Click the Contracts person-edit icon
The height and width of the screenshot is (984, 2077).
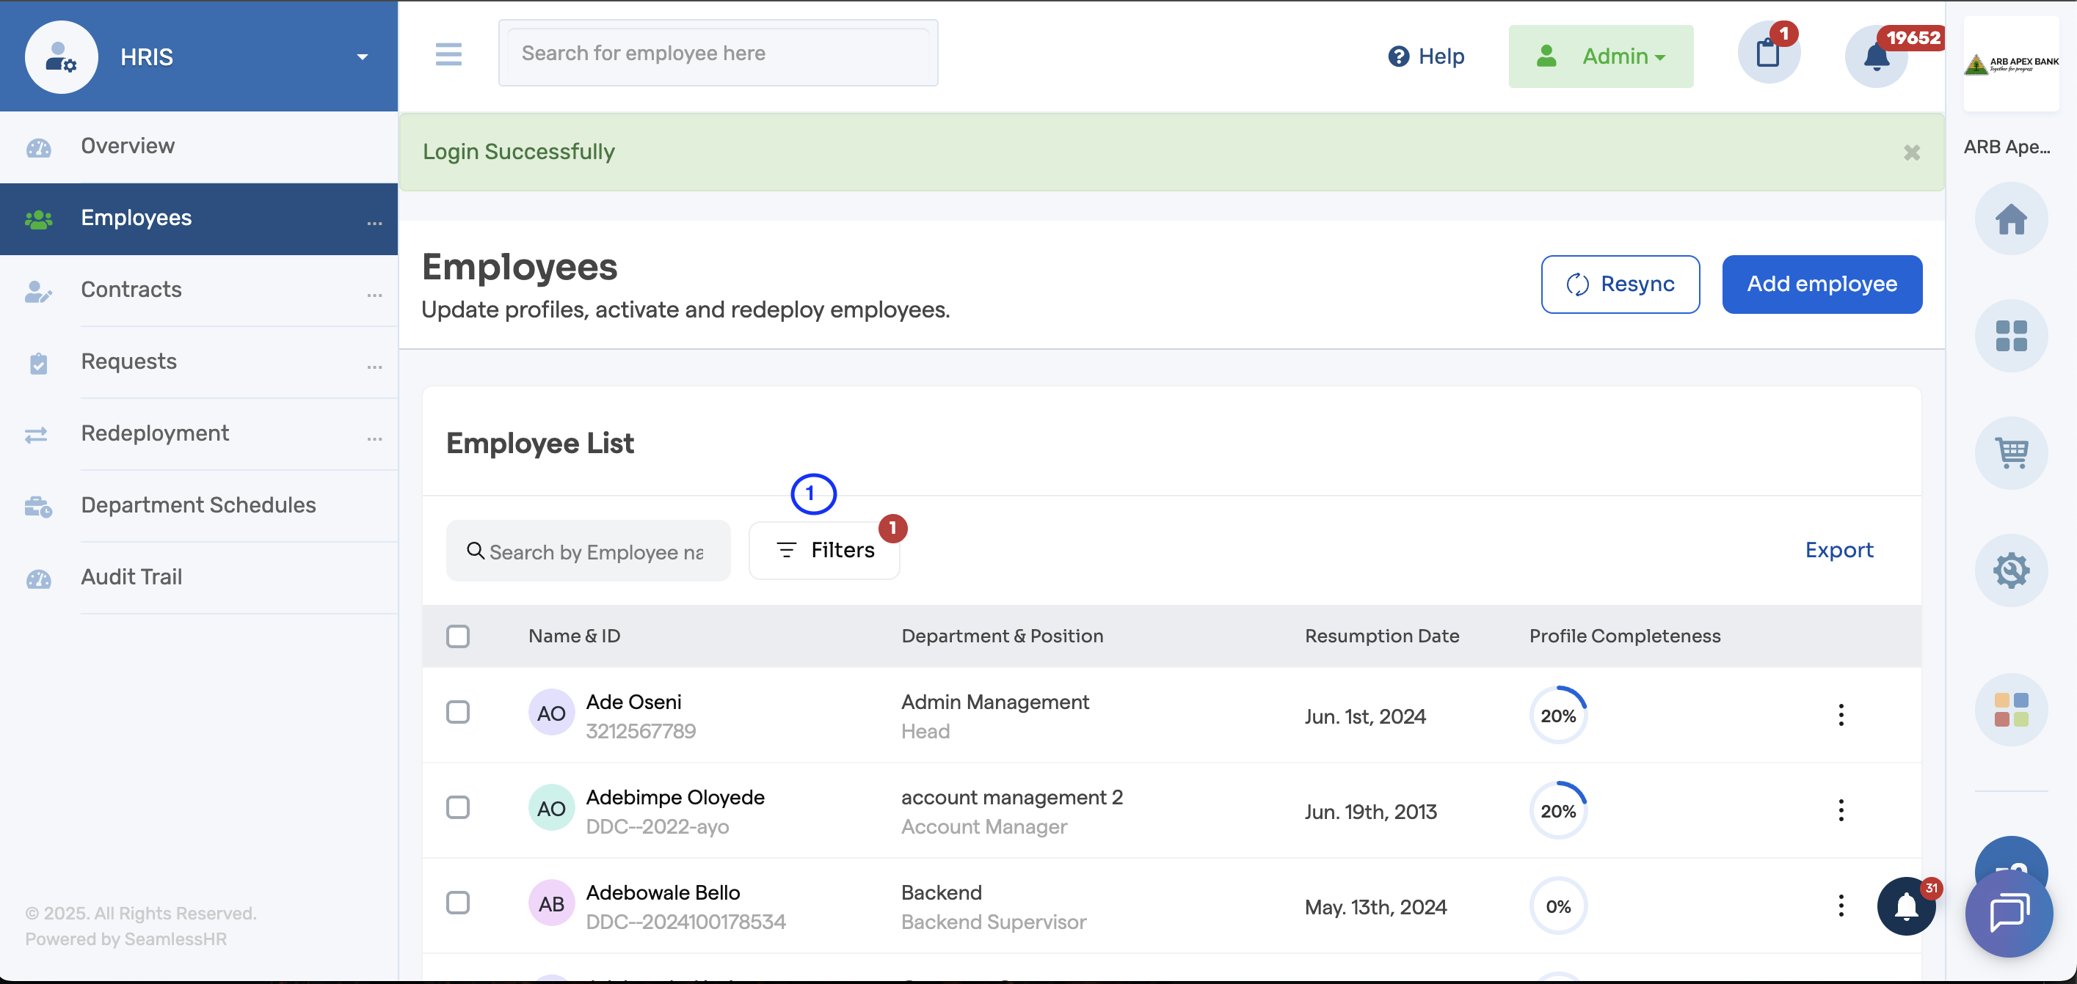39,292
